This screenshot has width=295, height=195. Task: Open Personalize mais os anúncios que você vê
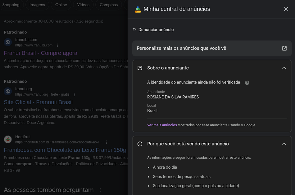point(212,48)
